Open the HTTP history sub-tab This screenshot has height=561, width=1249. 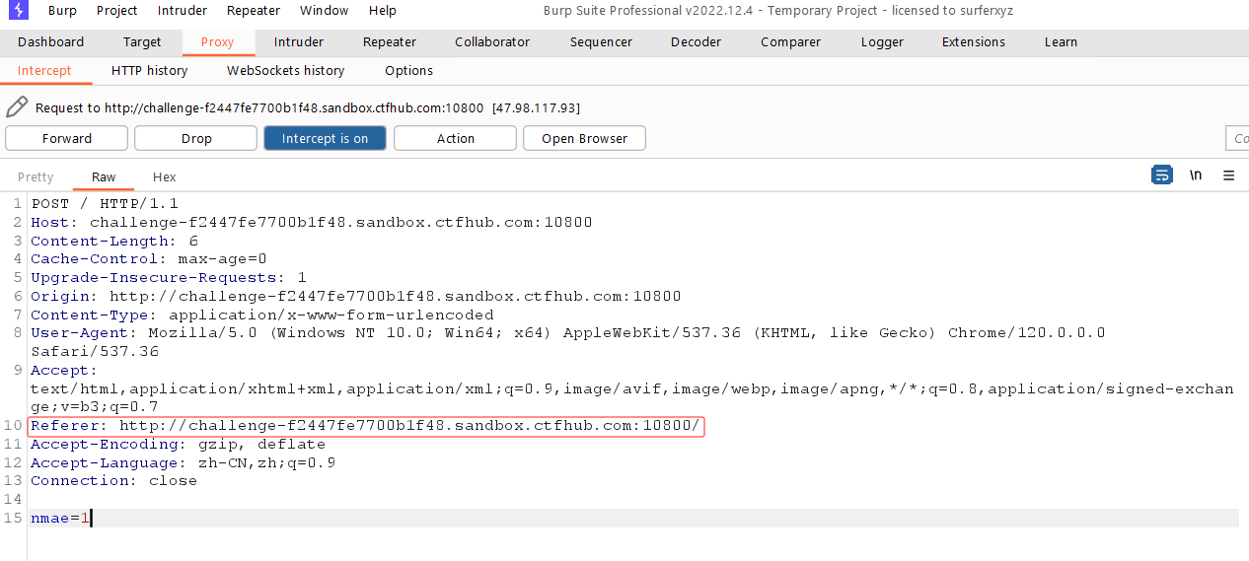click(x=149, y=71)
